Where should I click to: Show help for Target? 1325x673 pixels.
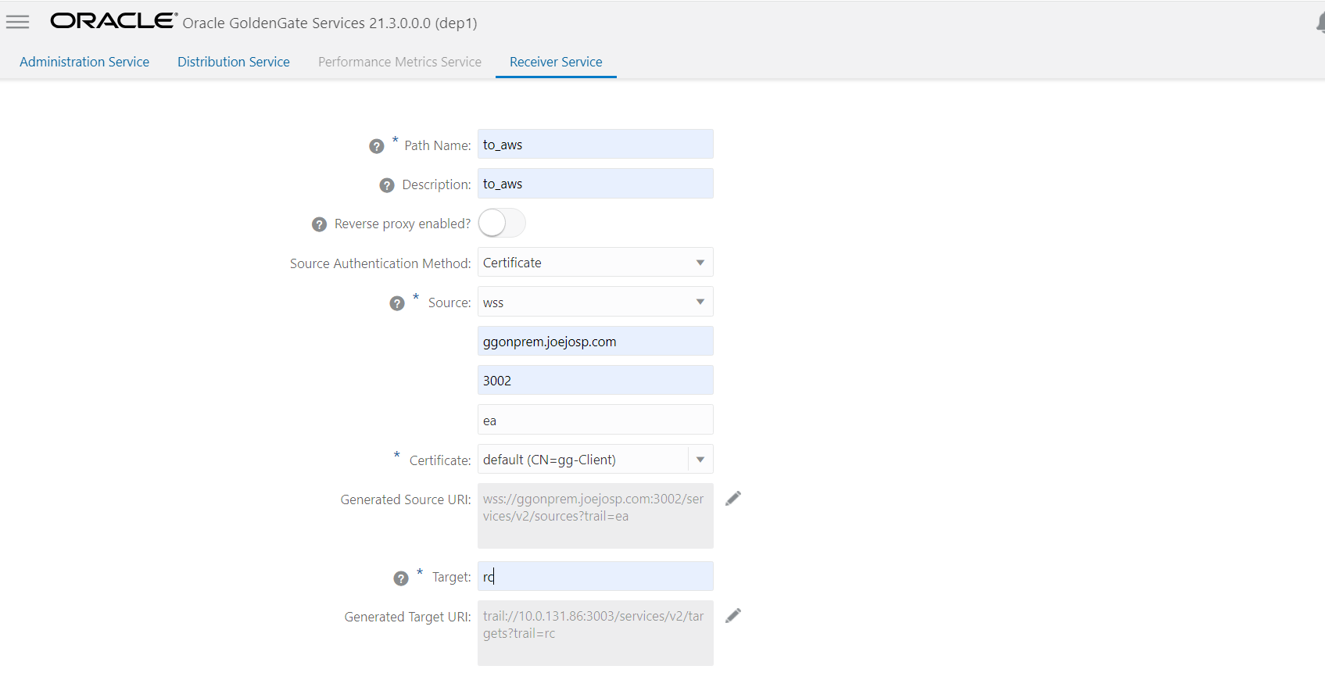click(x=401, y=578)
